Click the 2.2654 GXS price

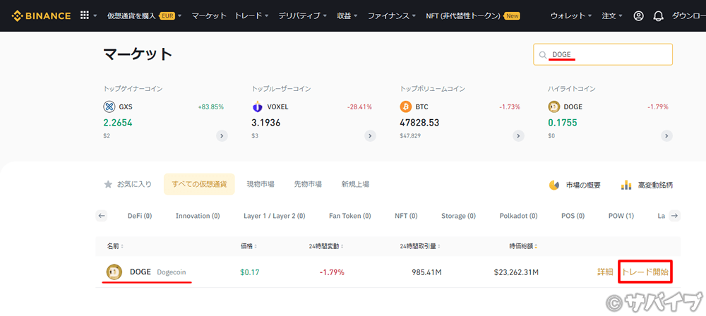(x=117, y=123)
